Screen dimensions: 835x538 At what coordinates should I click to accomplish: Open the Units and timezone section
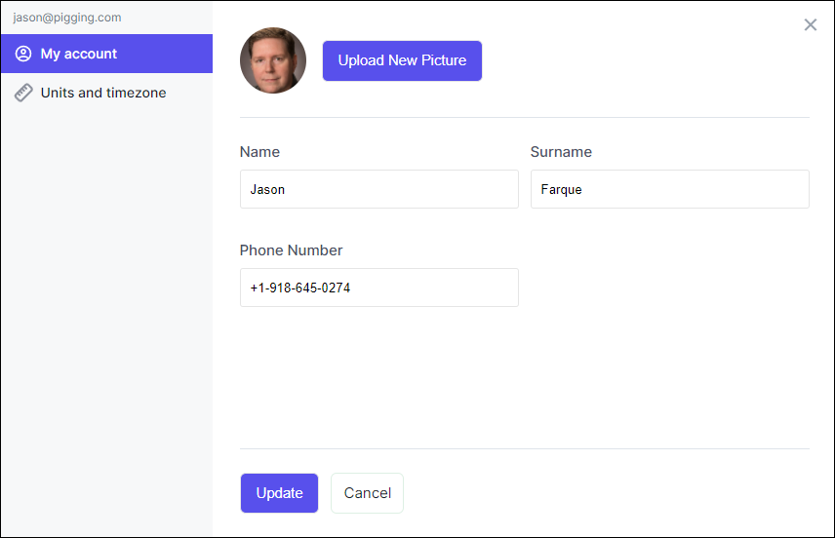[x=103, y=93]
